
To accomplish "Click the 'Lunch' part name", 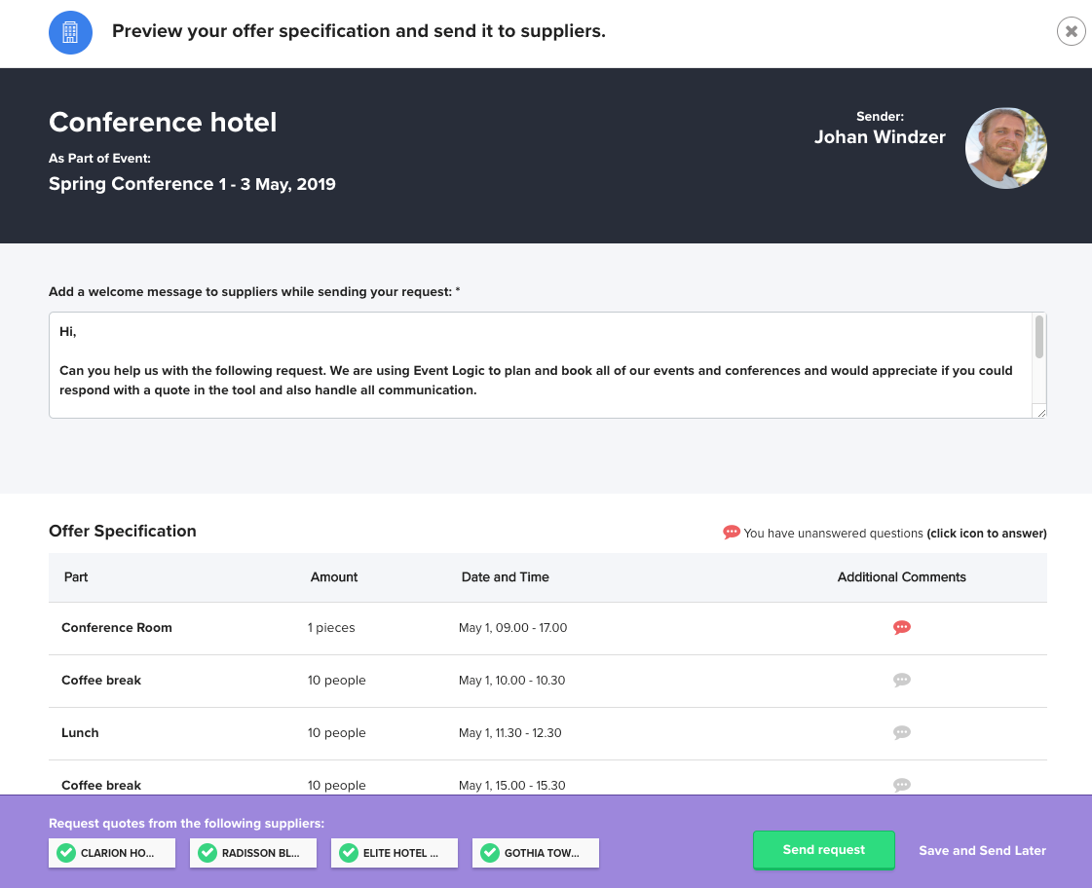I will click(80, 732).
